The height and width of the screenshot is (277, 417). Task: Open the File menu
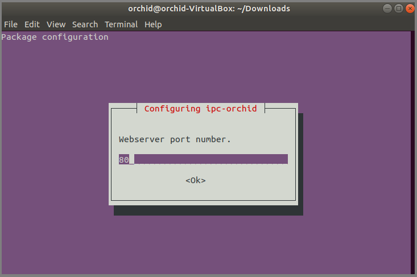click(x=11, y=24)
